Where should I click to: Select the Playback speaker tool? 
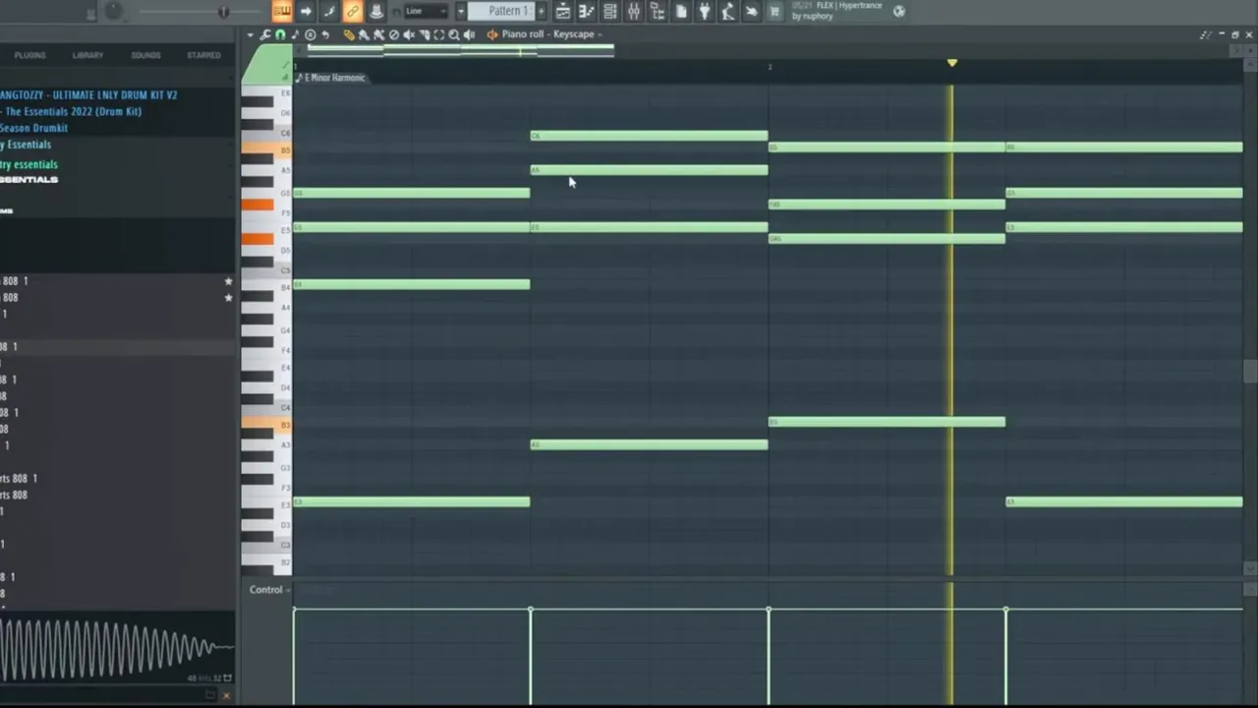click(470, 35)
